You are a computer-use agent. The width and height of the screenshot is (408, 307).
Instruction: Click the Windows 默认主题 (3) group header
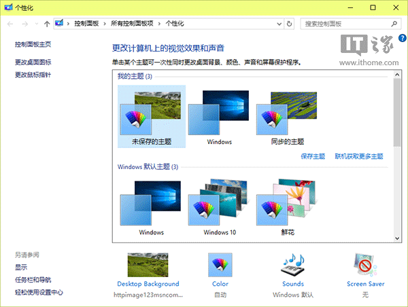[x=148, y=166]
